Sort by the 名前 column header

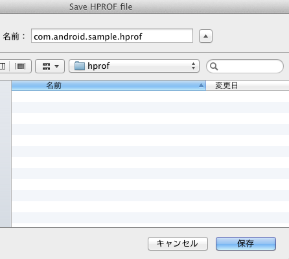(x=108, y=86)
